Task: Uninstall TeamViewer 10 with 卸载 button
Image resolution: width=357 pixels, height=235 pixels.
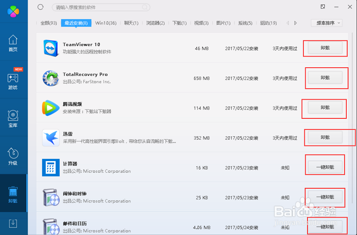Action: (x=325, y=48)
